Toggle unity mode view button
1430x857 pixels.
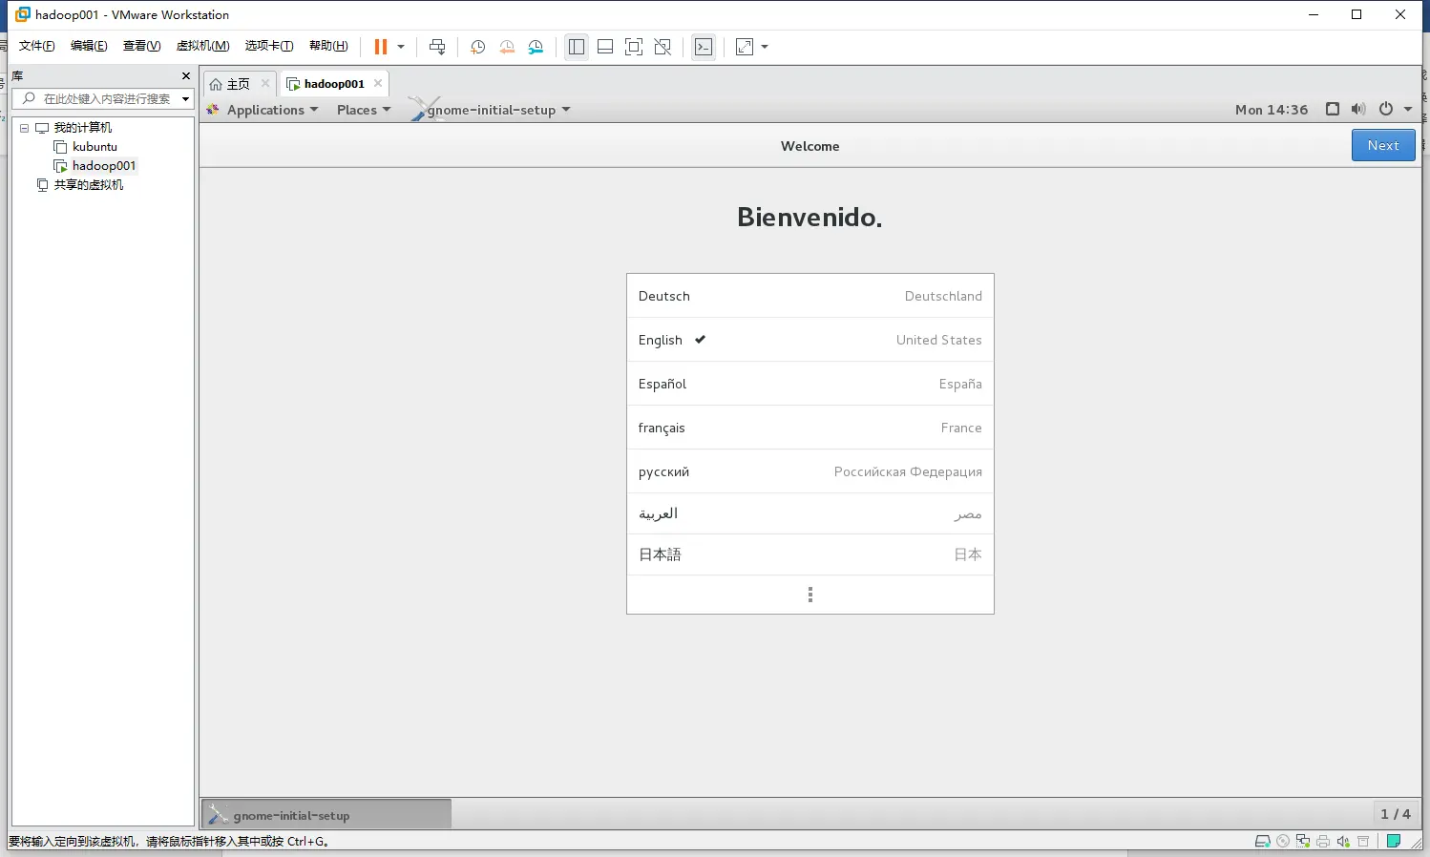pyautogui.click(x=662, y=47)
